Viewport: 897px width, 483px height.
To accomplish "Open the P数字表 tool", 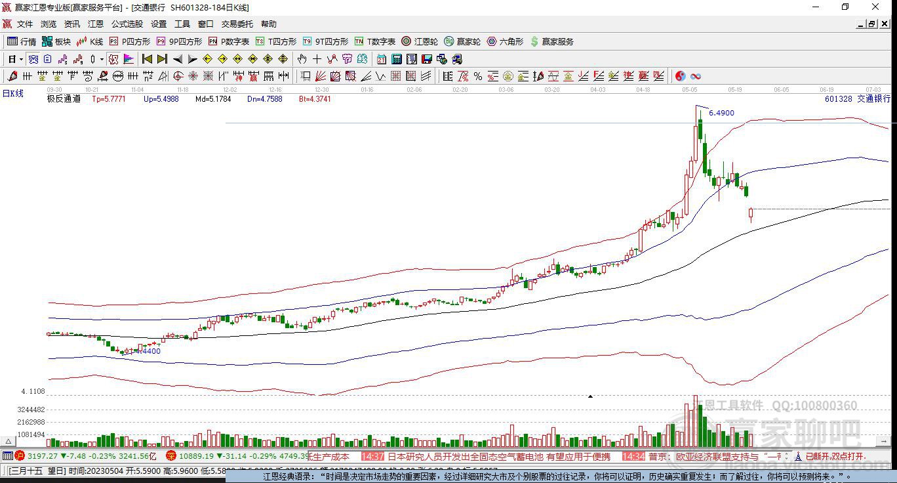I will tap(229, 41).
